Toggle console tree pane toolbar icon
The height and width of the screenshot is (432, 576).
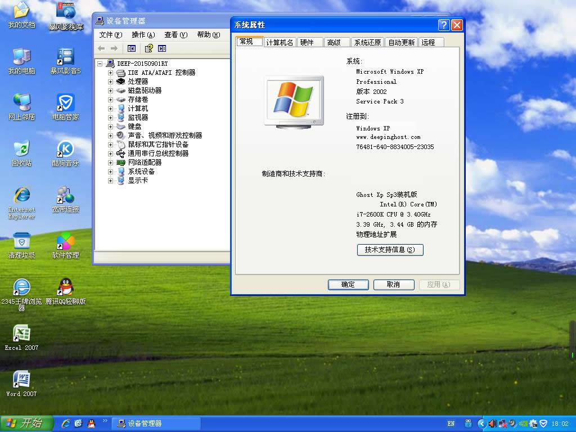pos(132,48)
